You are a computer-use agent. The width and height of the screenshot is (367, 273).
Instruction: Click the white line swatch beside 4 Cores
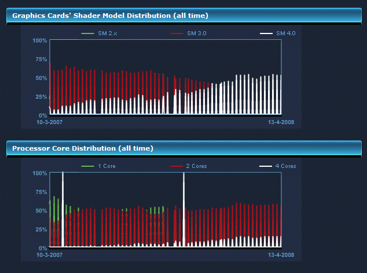(x=266, y=166)
